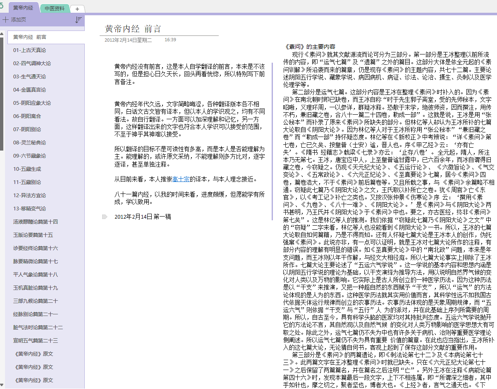Open the 13-移精变气论 page

coord(29,209)
